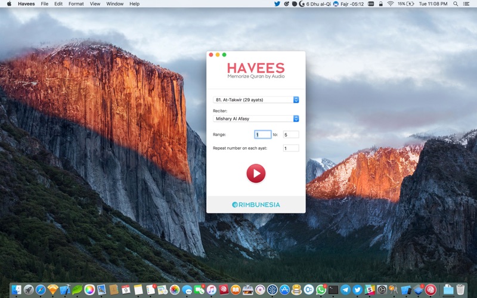Open the Trash in the dock
The image size is (477, 298).
click(x=460, y=290)
